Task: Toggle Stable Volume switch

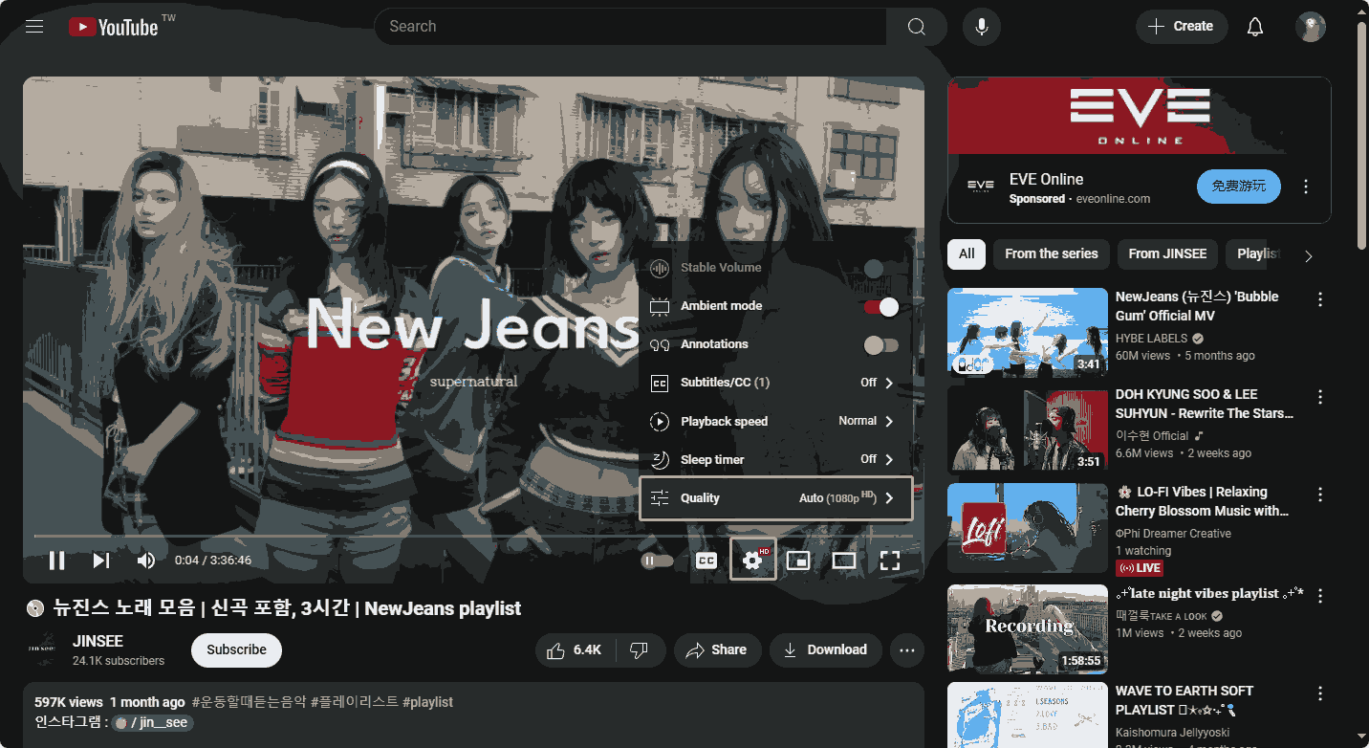Action: pos(880,268)
